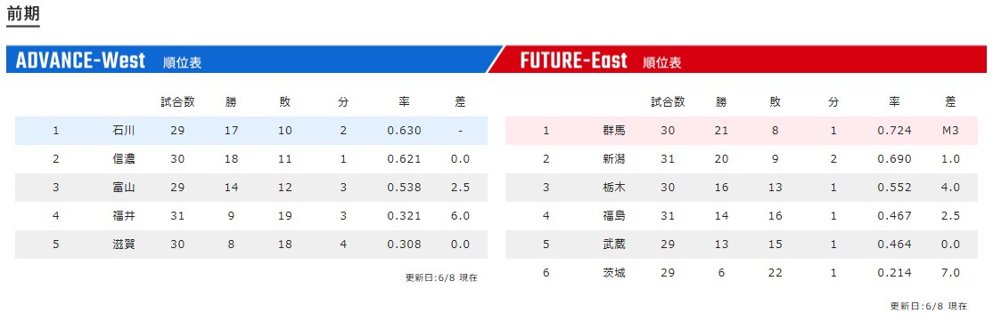
Task: Open the 福井 team entry
Action: point(123,216)
